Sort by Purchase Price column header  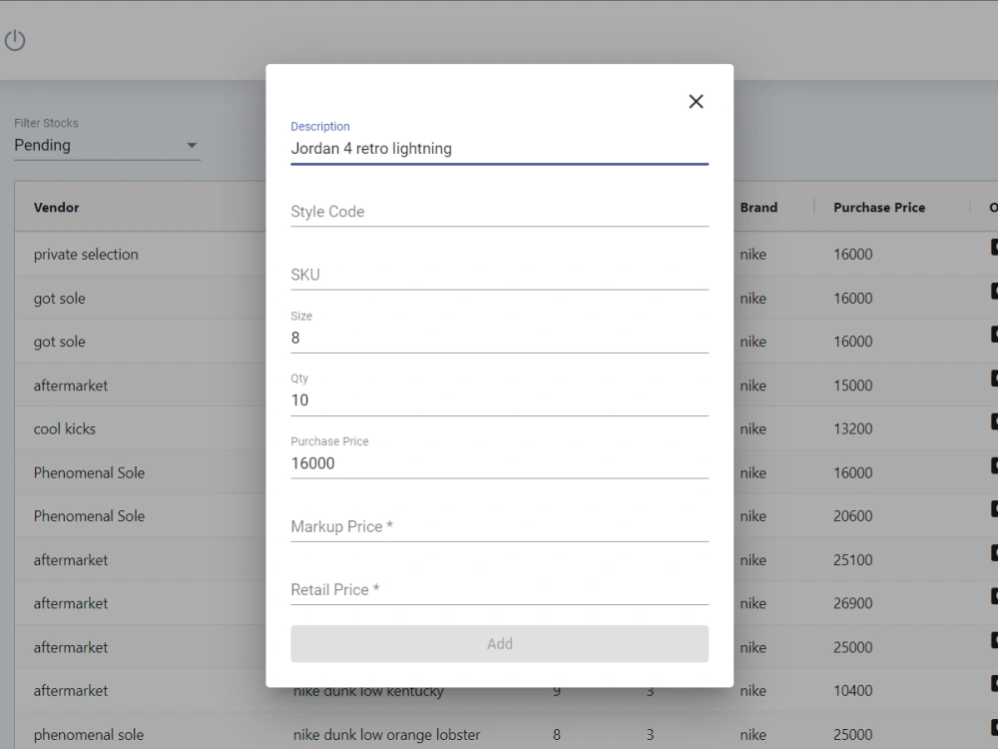[x=879, y=207]
